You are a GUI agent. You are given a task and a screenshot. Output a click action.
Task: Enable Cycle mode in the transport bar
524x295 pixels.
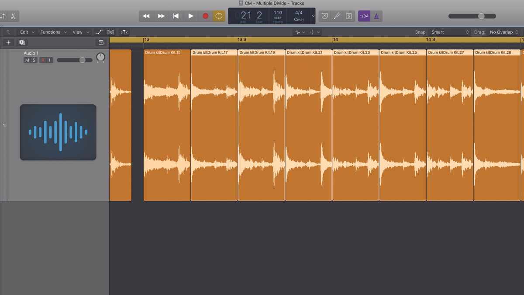[x=220, y=16]
